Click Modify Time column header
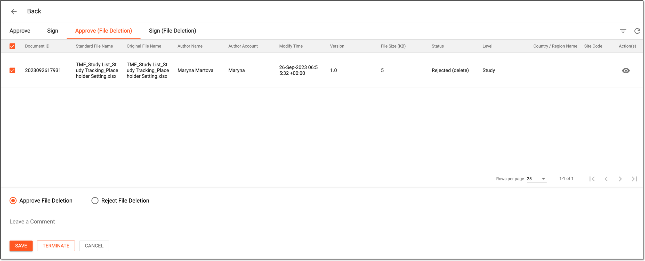Screen dimensions: 645x261 [x=291, y=46]
